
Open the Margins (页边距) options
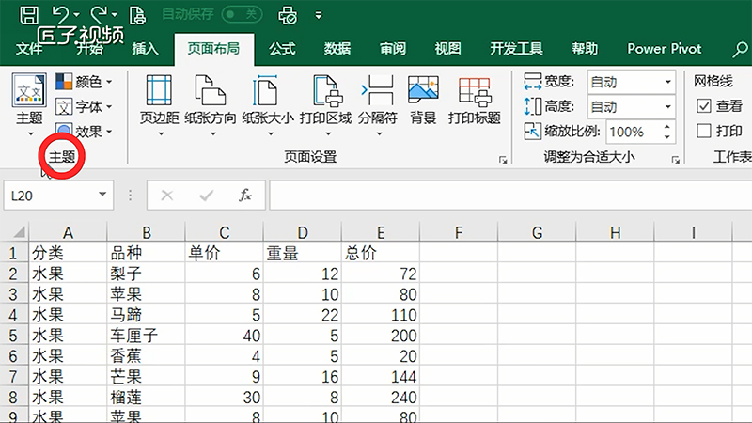[159, 102]
